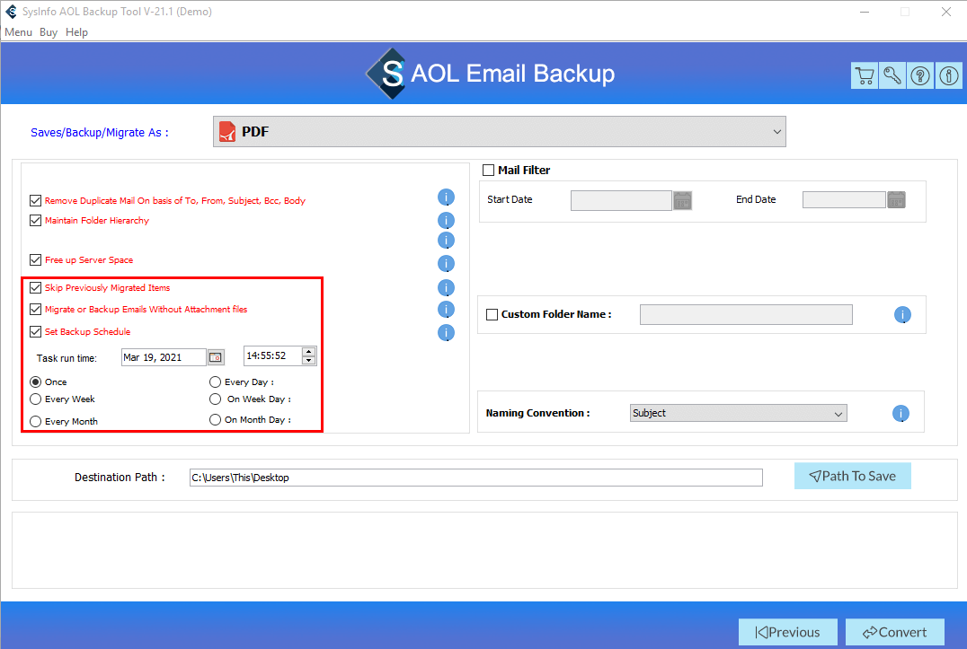Image resolution: width=967 pixels, height=649 pixels.
Task: Open the Menu menu
Action: tap(19, 32)
